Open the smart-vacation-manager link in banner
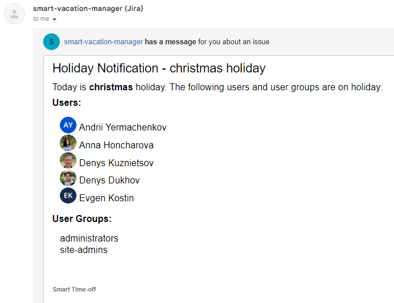394x303 pixels. (103, 42)
